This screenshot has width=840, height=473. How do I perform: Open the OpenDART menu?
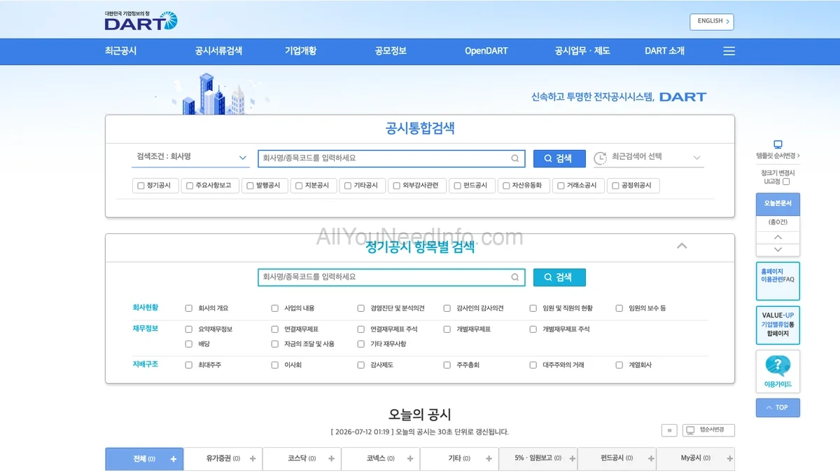486,51
